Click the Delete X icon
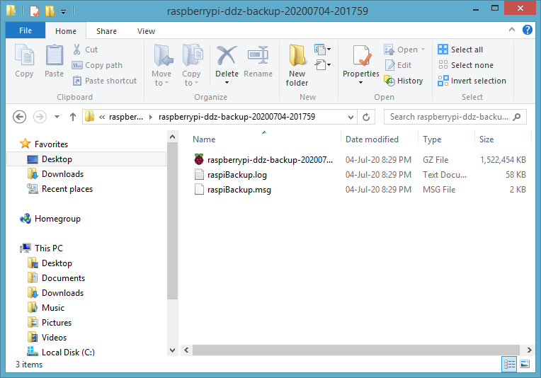541x378 pixels. click(x=227, y=55)
